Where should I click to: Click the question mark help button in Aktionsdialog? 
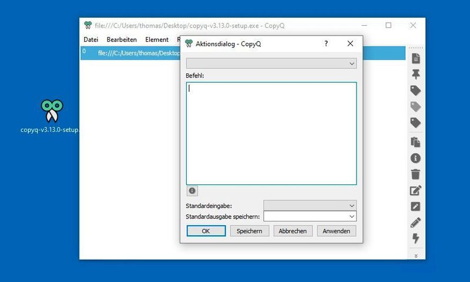coord(326,43)
